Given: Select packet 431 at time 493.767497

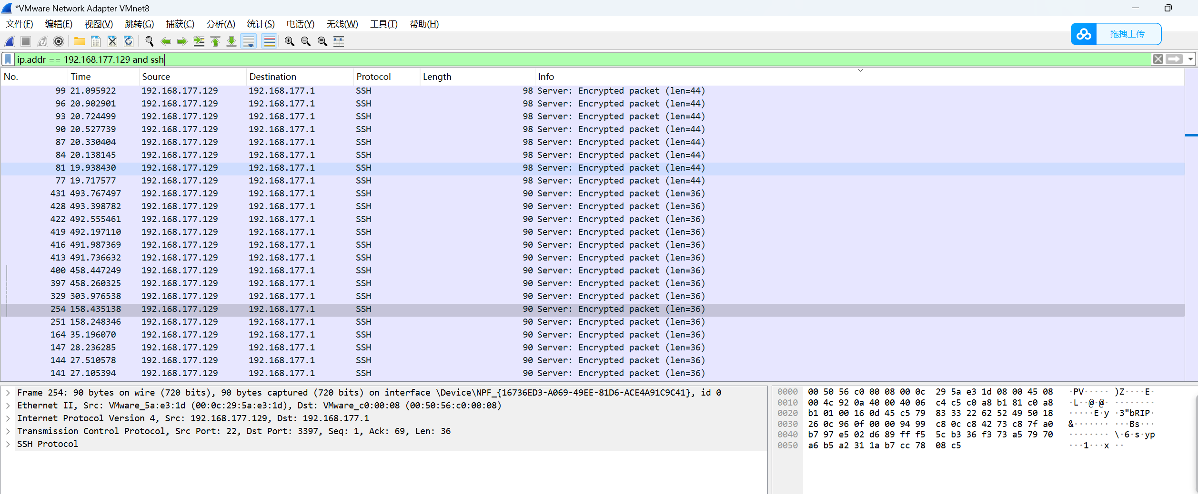Looking at the screenshot, I should pos(593,194).
